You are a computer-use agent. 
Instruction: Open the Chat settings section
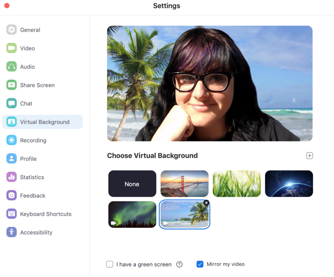click(x=26, y=103)
